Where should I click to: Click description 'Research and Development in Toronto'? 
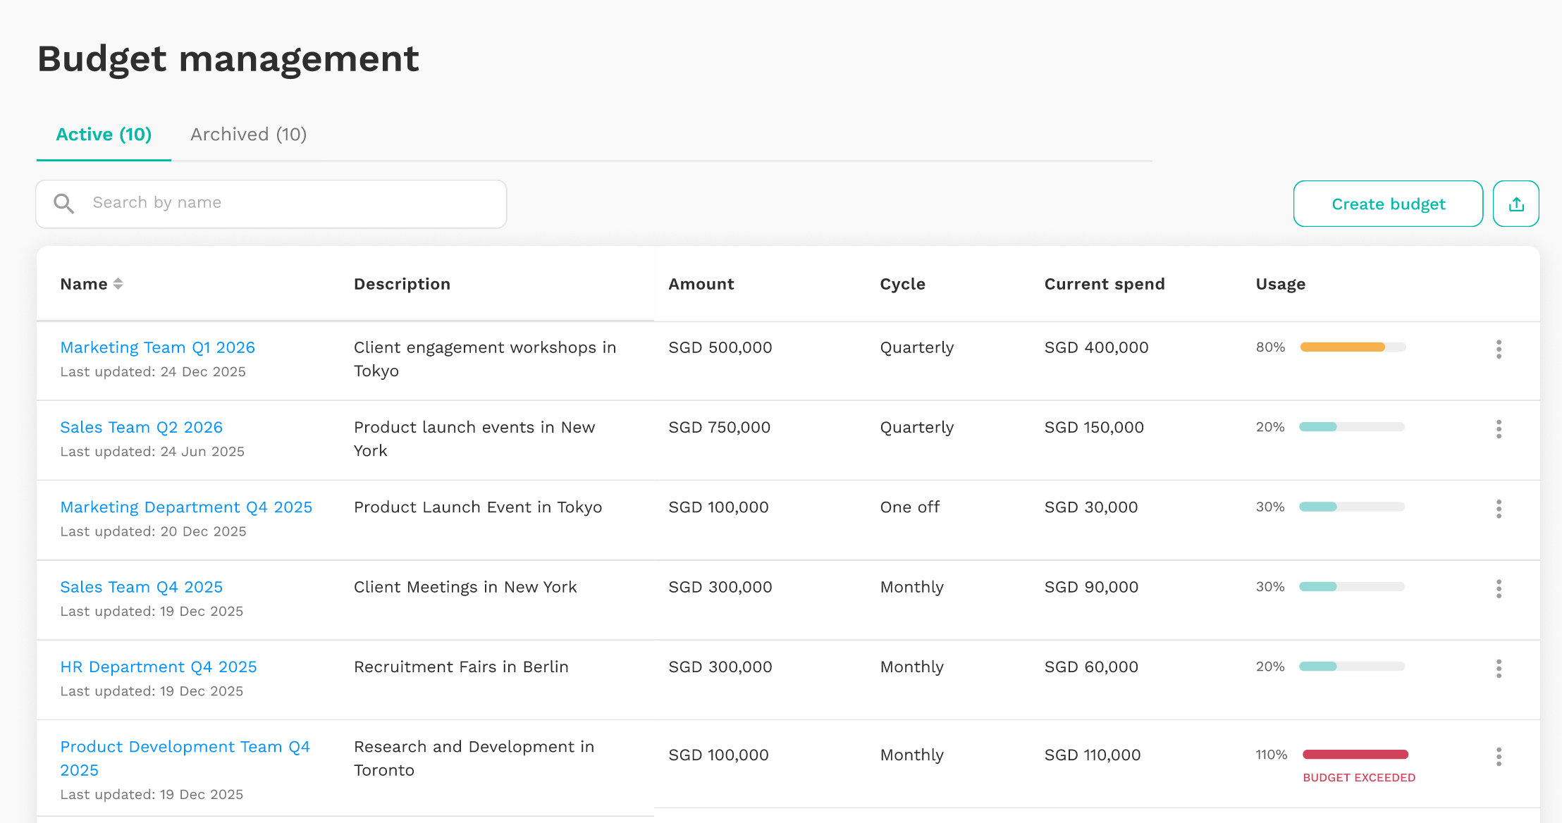tap(474, 758)
